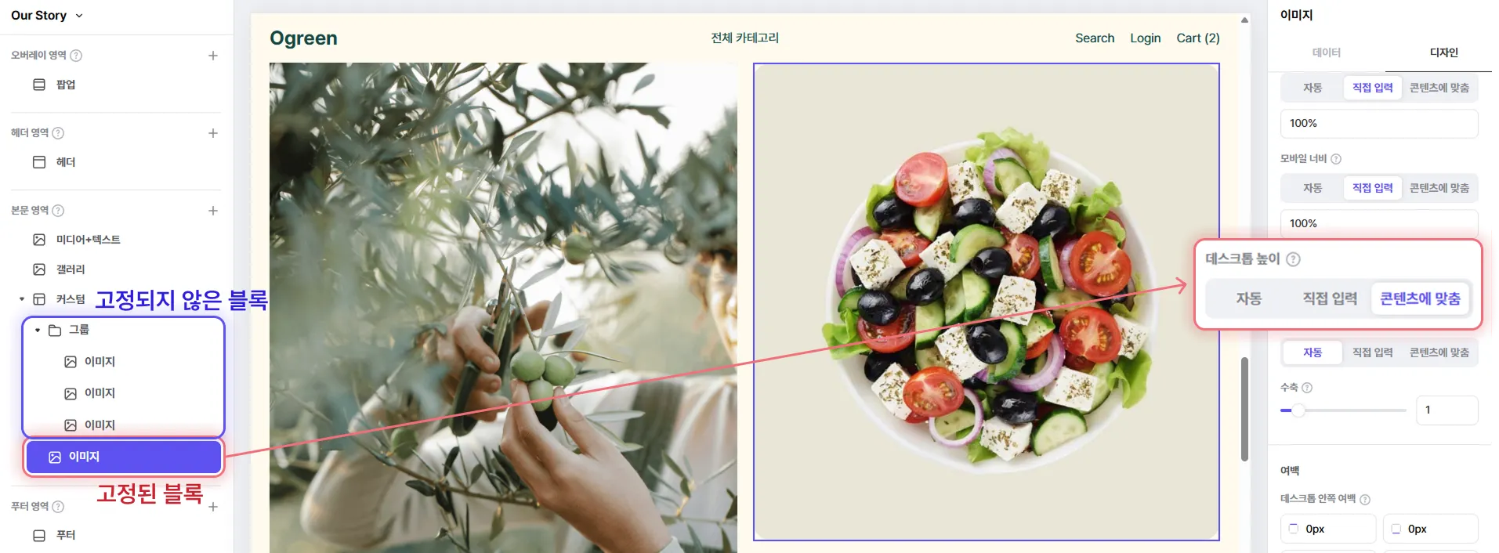
Task: Open help icon beside 오버레이 영역
Action: 76,56
